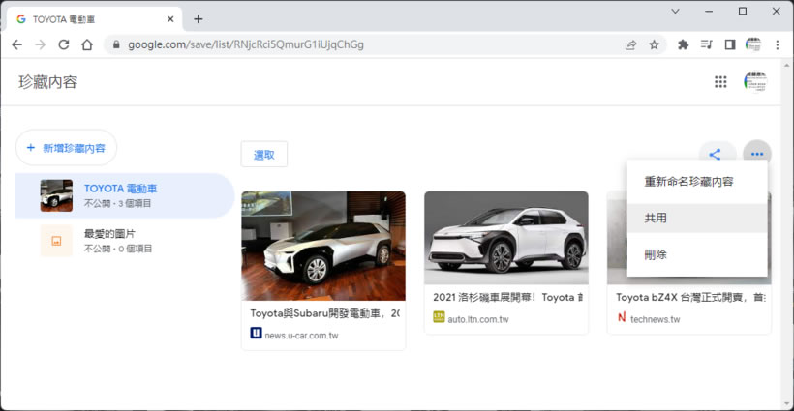Click the TOYOTA 電動車 collection thumbnail

(56, 195)
